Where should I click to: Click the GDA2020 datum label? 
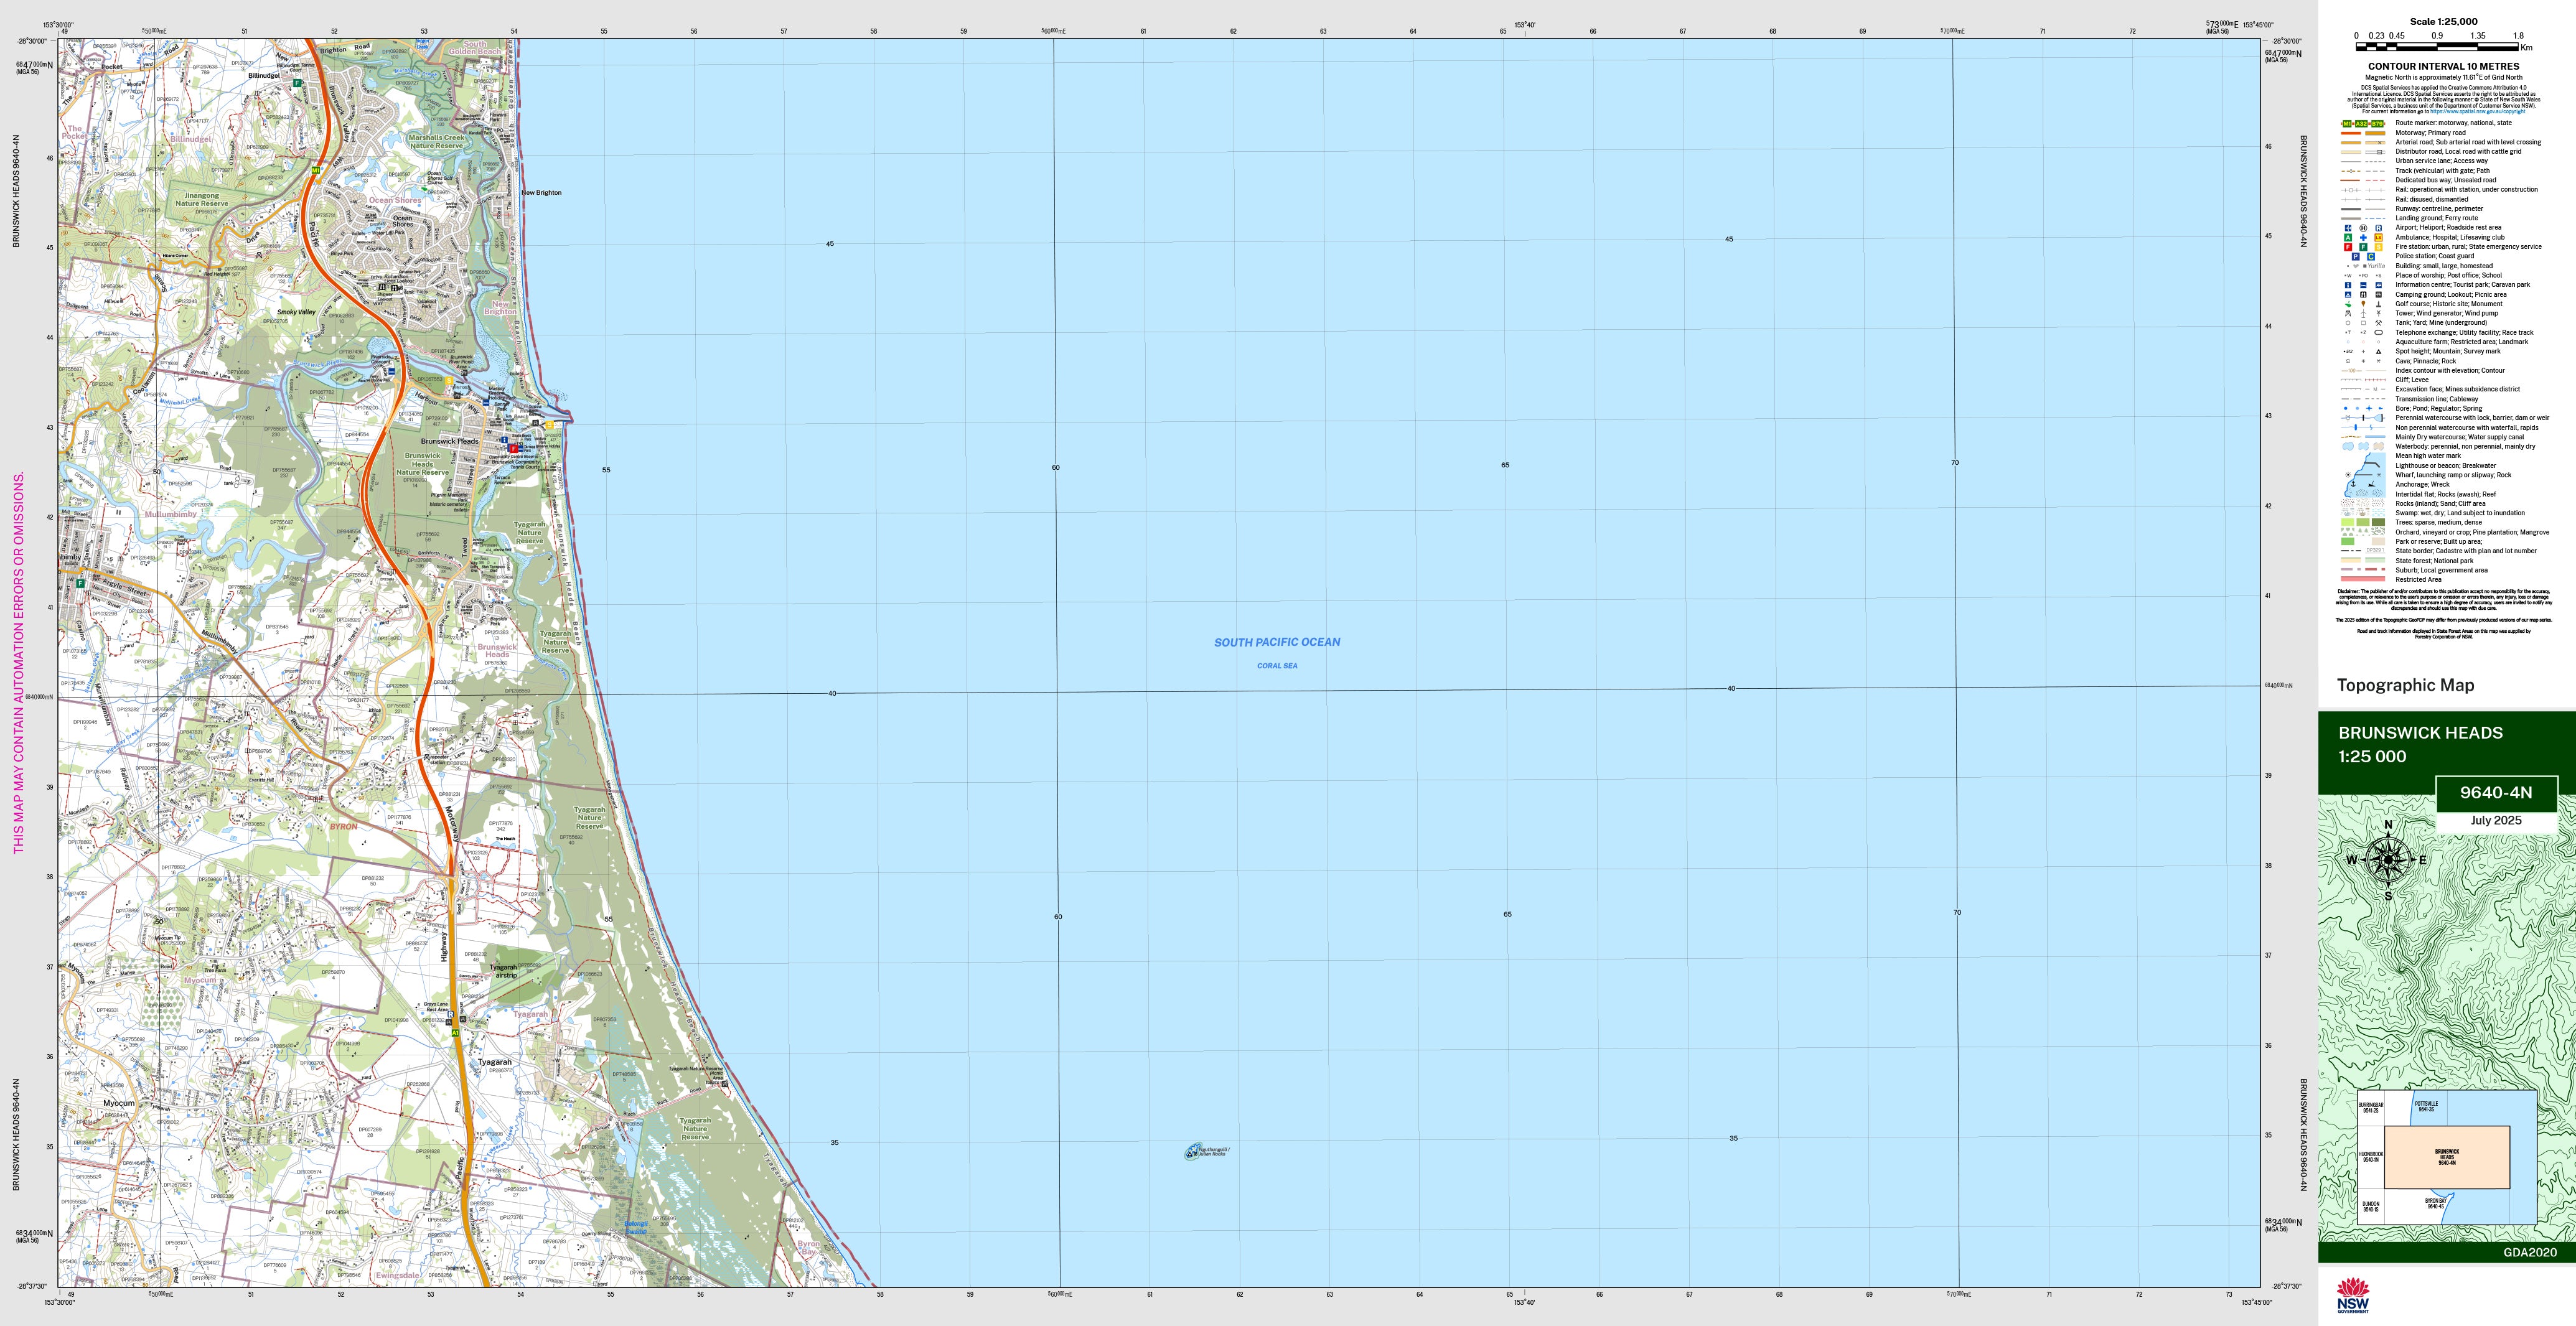(x=2529, y=1252)
